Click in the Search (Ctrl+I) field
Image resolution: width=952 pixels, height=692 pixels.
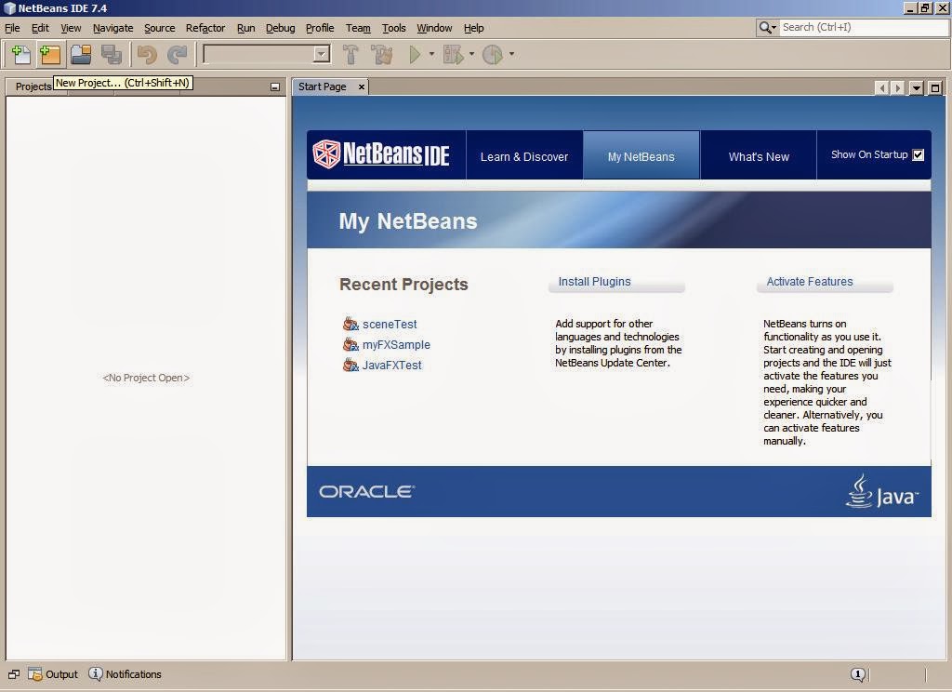click(x=864, y=27)
